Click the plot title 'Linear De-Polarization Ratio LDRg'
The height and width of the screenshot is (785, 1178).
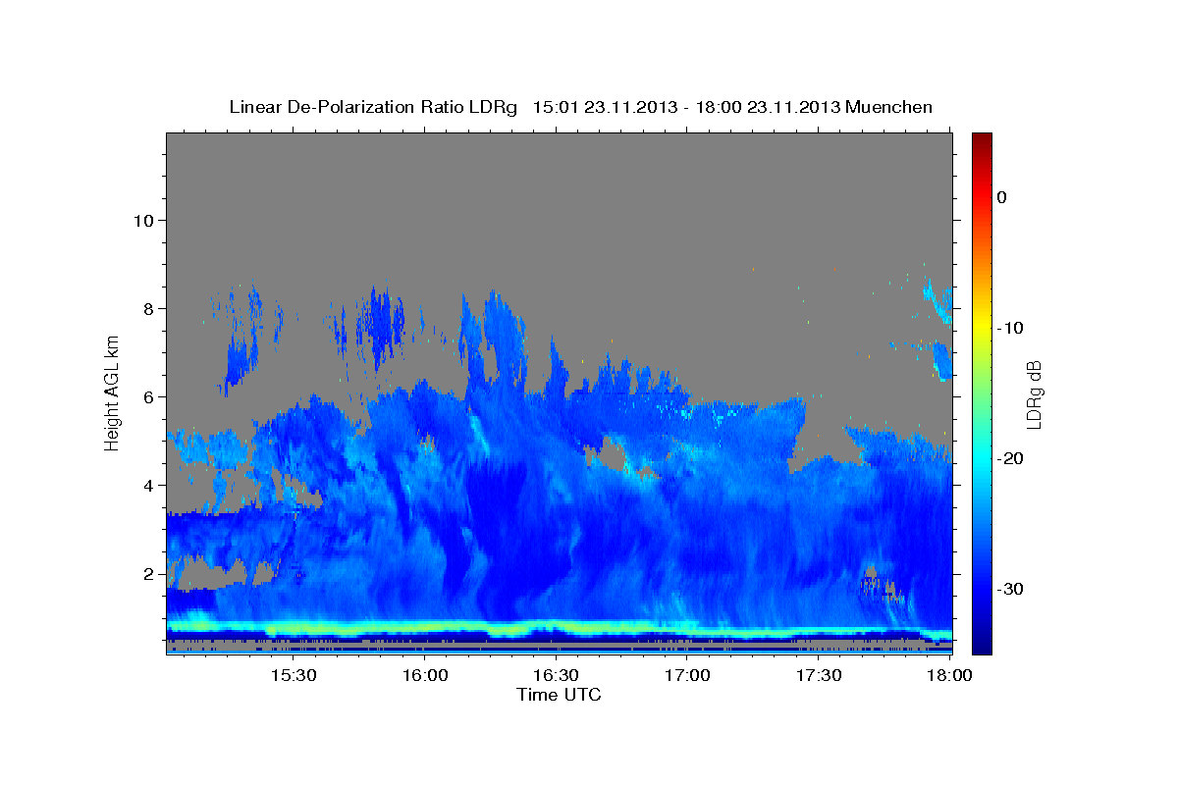[373, 107]
